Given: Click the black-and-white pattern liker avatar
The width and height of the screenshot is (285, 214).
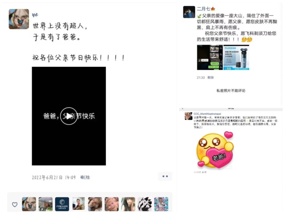Looking at the screenshot, I should pos(144,204).
